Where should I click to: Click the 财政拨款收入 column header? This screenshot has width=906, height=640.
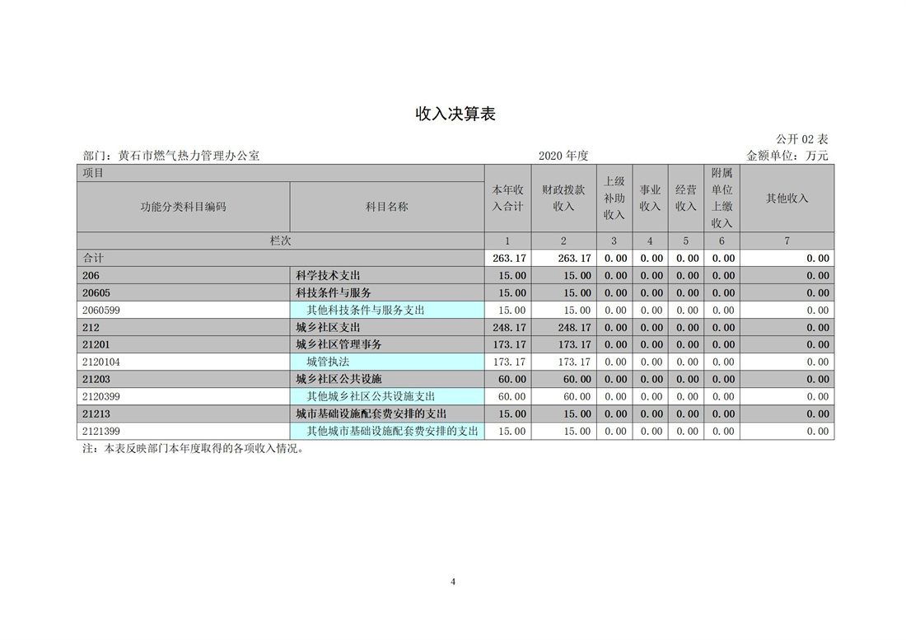(564, 199)
